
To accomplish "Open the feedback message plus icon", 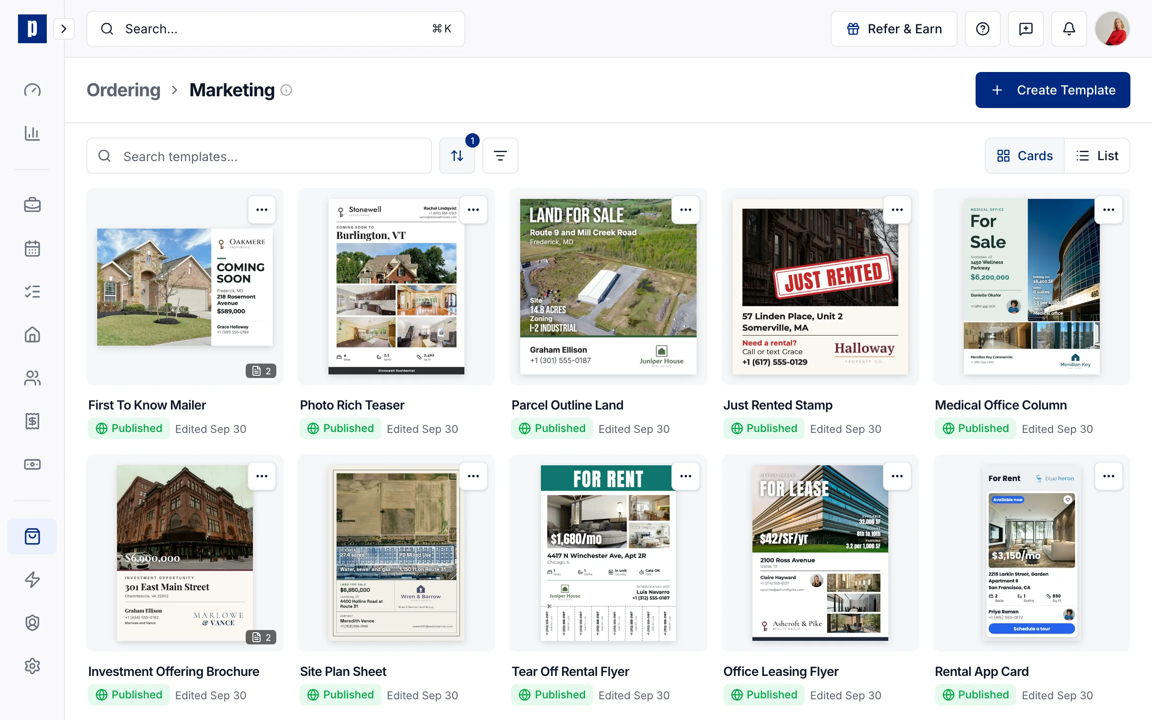I will click(x=1026, y=29).
